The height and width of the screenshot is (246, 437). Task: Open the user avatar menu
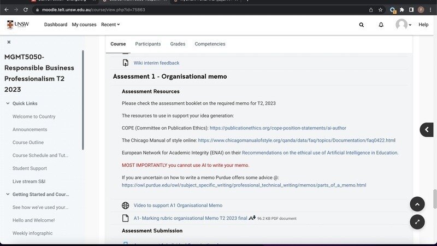[x=403, y=25]
